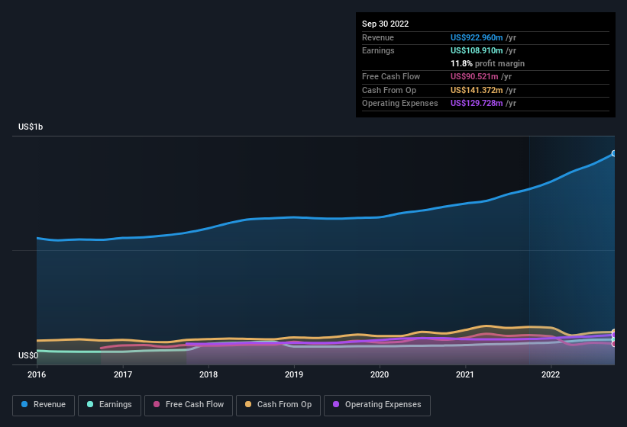Viewport: 627px width, 427px height.
Task: Click the pink Free Cash Flow dot
Action: (x=157, y=404)
